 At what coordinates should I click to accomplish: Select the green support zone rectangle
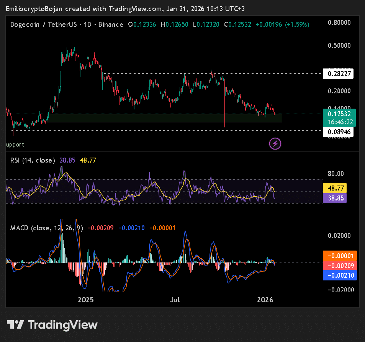point(165,118)
